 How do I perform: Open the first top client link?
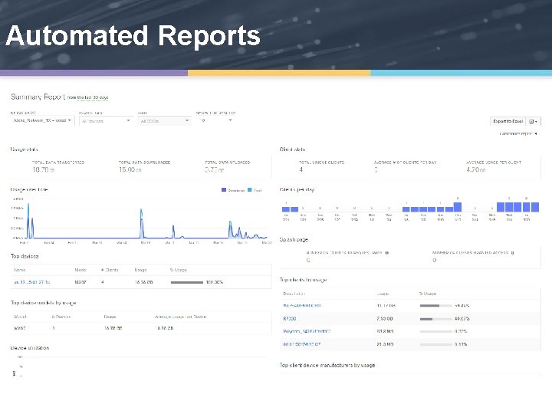pos(302,306)
